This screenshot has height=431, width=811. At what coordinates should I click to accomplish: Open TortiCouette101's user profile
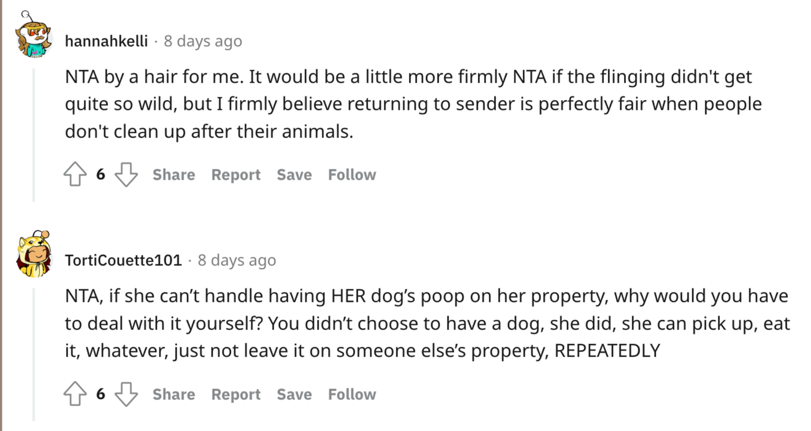123,260
